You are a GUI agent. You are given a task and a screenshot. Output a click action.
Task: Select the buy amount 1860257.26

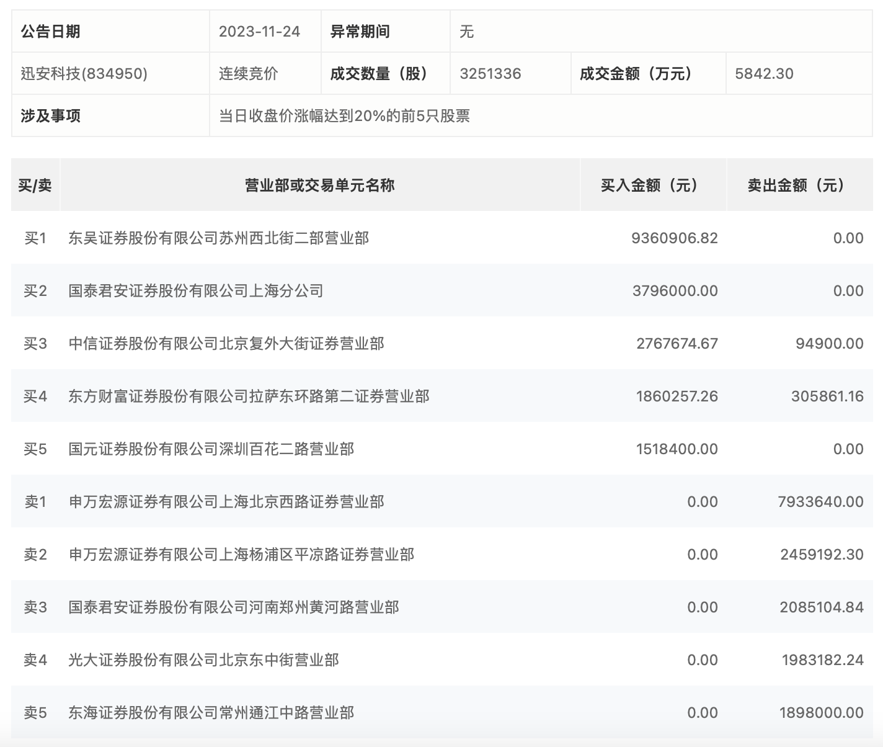coord(677,396)
